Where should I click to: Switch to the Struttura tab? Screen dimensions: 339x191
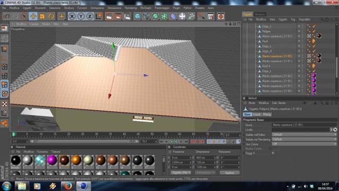(x=260, y=14)
